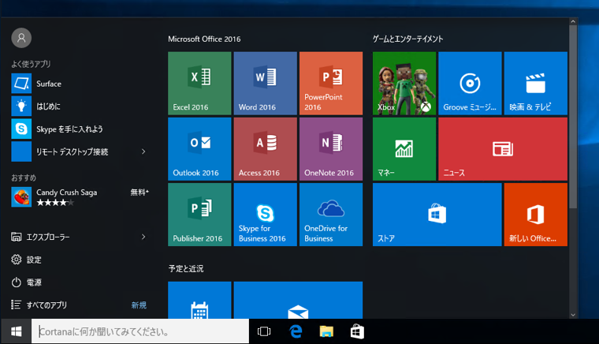Select Skype を手に入れよう
599x344 pixels.
[x=80, y=129]
